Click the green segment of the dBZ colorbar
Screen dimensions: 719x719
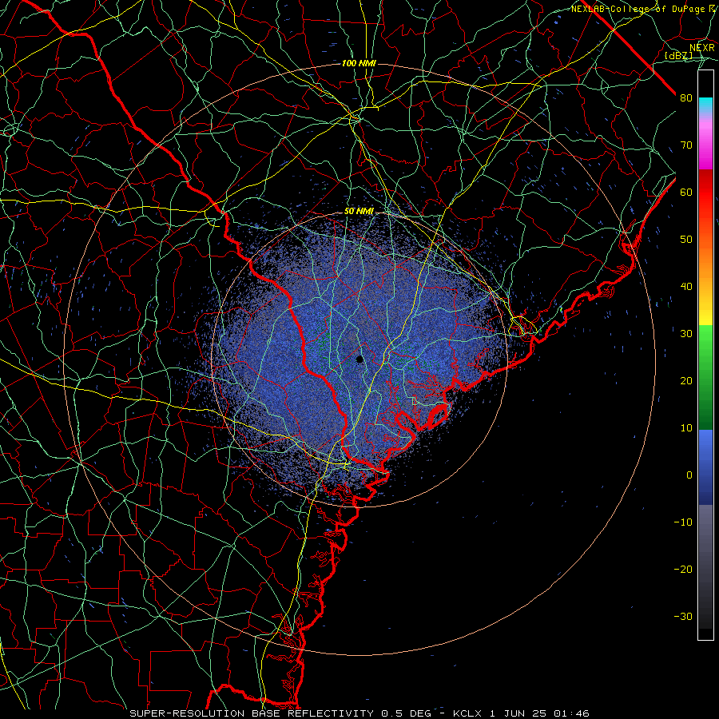coord(705,377)
